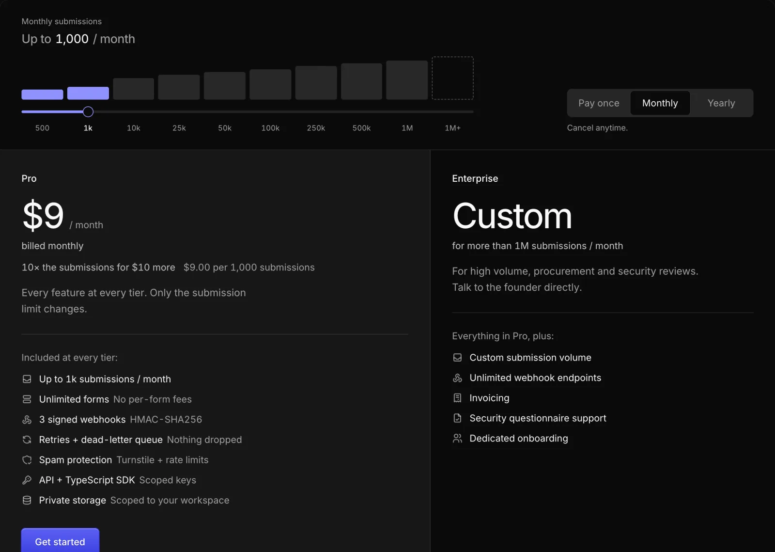Click the submissions slider handle at 1k

pos(88,112)
